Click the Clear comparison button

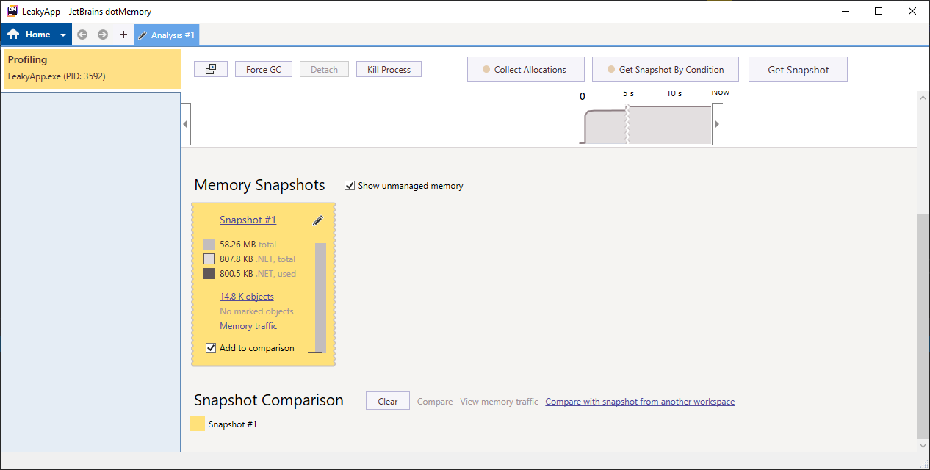click(388, 401)
